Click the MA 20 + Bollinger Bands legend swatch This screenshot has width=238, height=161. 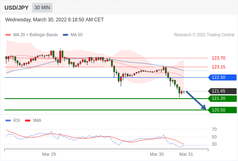[8, 35]
